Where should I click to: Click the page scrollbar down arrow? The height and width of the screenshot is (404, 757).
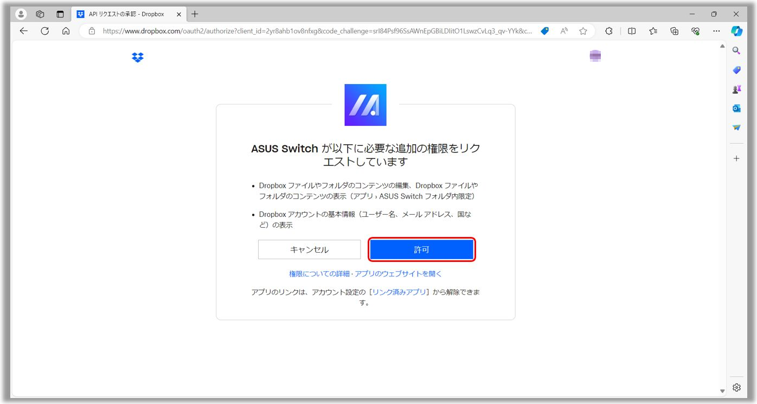pyautogui.click(x=722, y=391)
